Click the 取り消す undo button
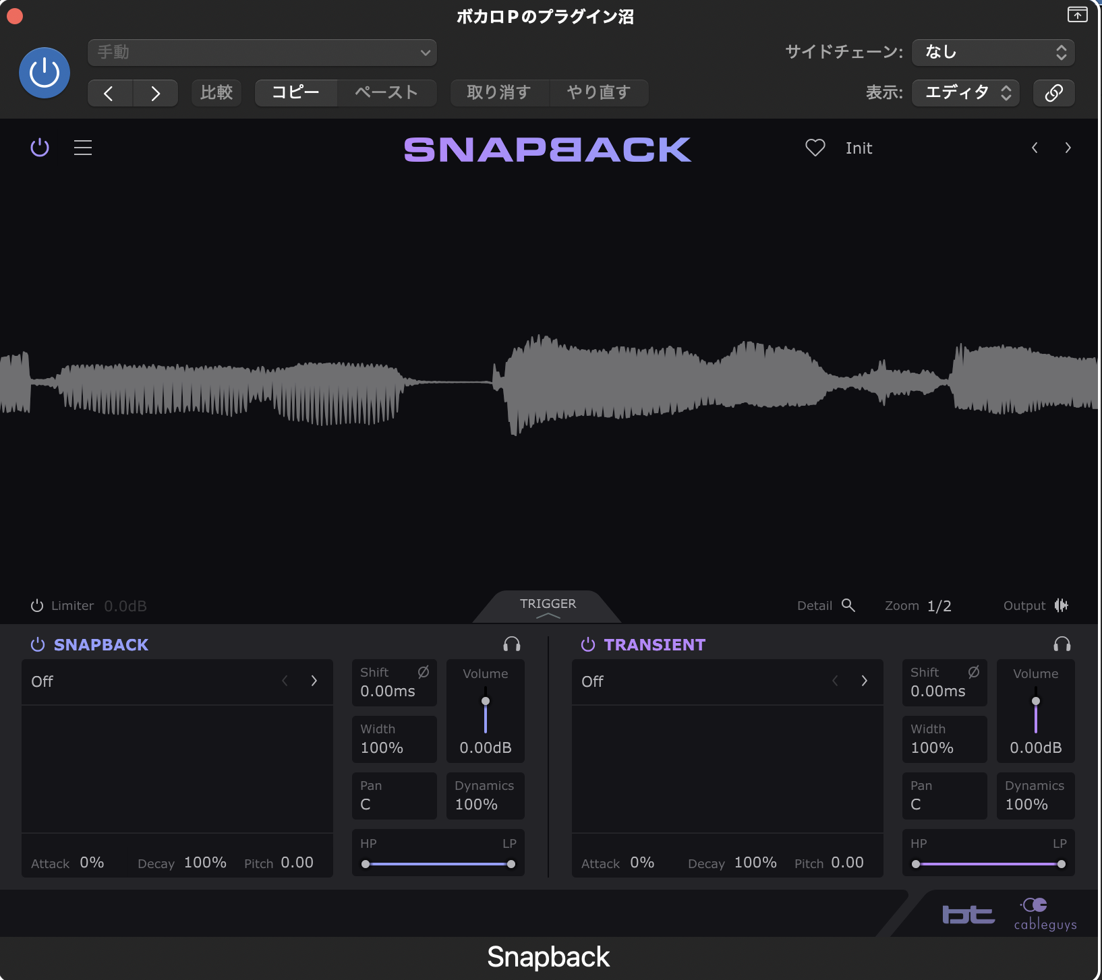 tap(499, 92)
